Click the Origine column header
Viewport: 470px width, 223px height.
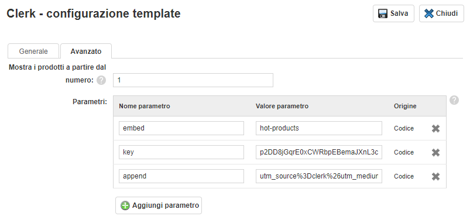(405, 106)
